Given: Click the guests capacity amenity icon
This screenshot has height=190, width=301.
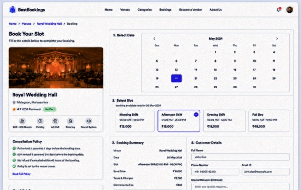Looking at the screenshot, I should point(22,121).
